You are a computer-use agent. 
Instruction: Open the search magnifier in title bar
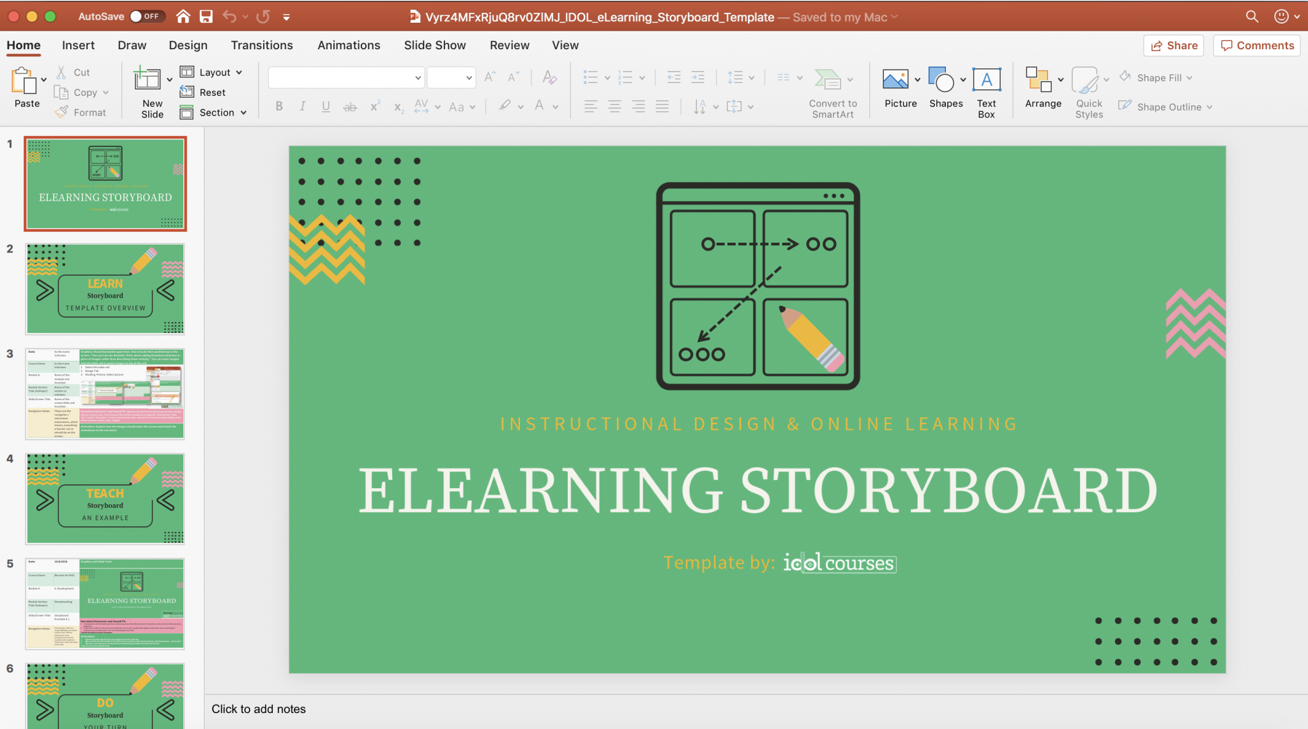(x=1252, y=17)
